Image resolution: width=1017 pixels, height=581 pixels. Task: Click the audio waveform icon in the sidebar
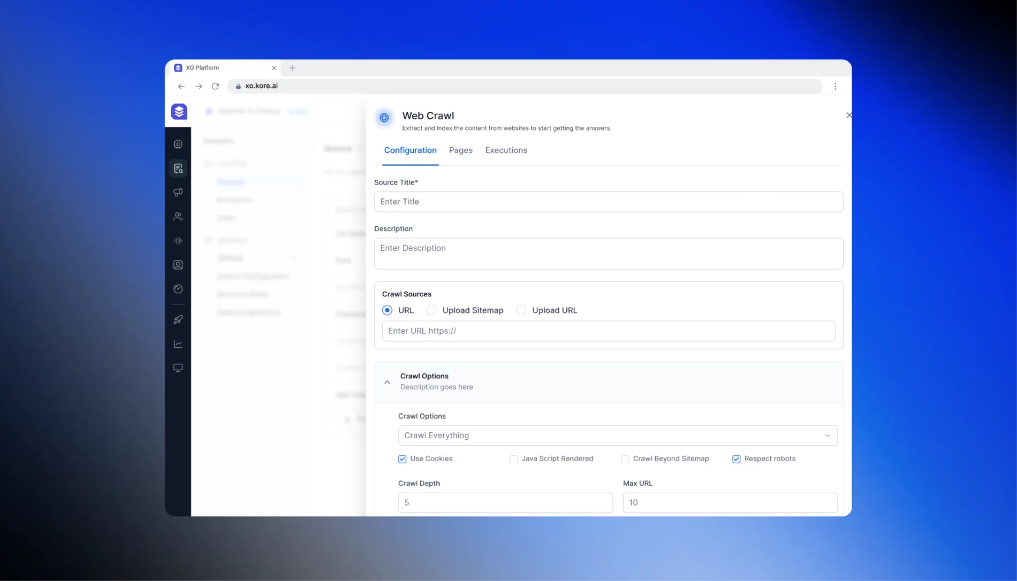178,241
